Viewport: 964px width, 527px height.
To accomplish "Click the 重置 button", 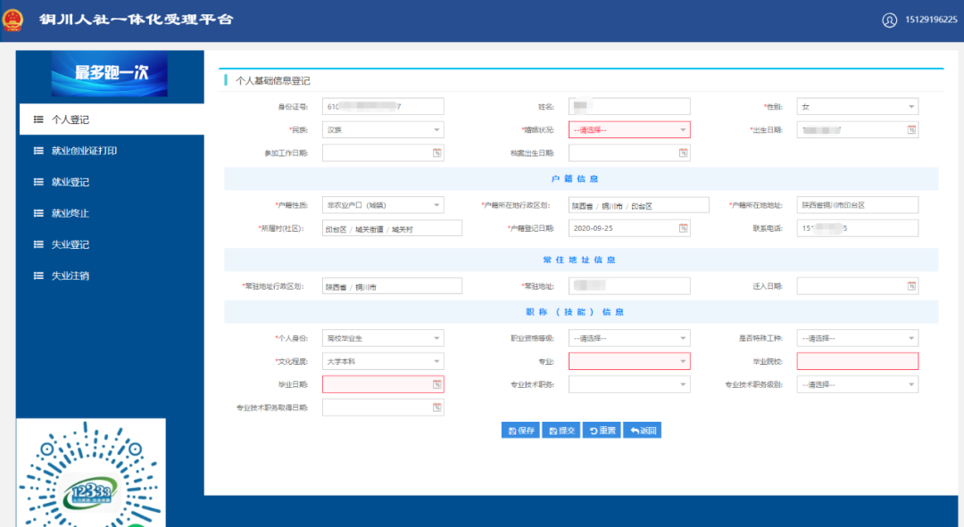I will pyautogui.click(x=602, y=431).
